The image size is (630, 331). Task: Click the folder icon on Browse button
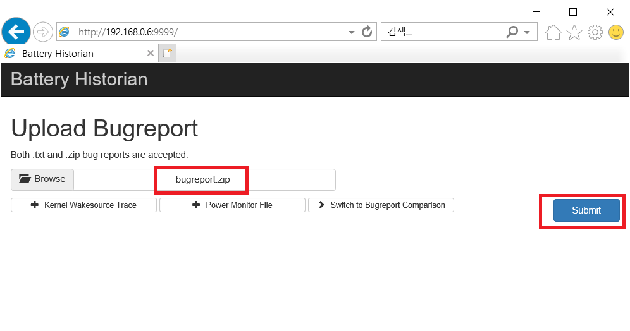(x=25, y=179)
